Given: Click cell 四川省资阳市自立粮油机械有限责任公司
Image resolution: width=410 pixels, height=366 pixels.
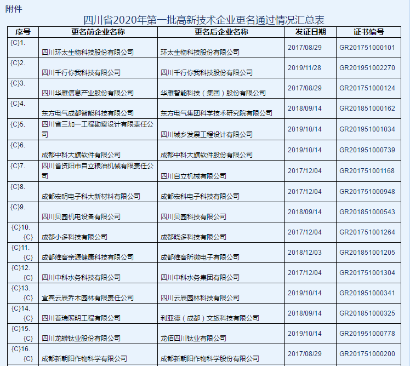Looking at the screenshot, I should click(x=98, y=171).
